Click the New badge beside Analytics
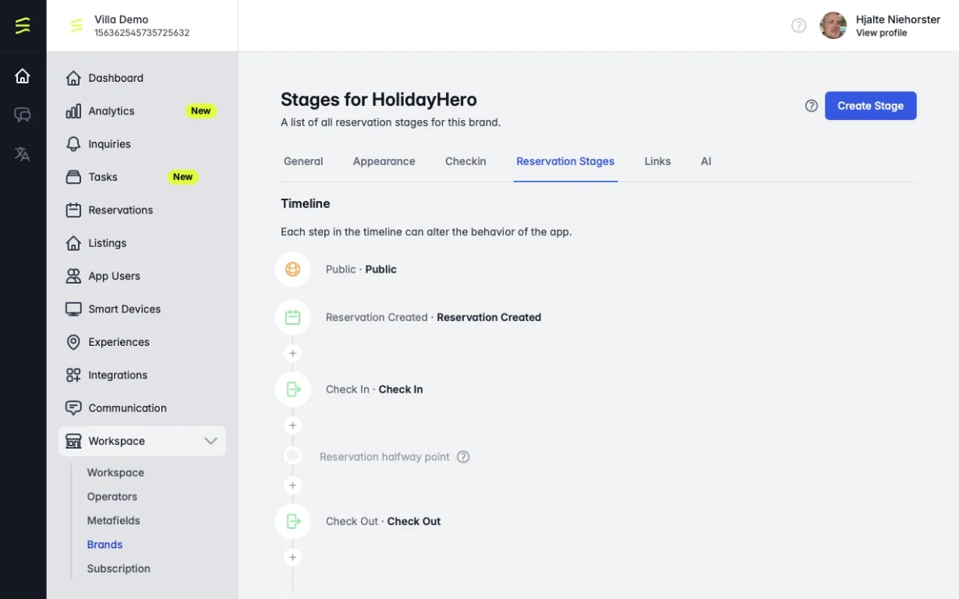This screenshot has height=599, width=959. [201, 111]
